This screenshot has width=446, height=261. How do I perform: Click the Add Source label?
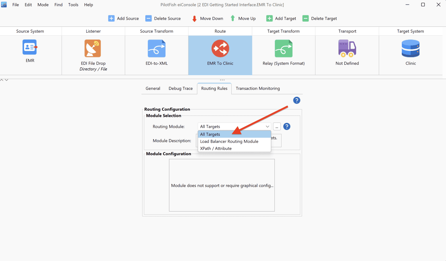tap(128, 18)
